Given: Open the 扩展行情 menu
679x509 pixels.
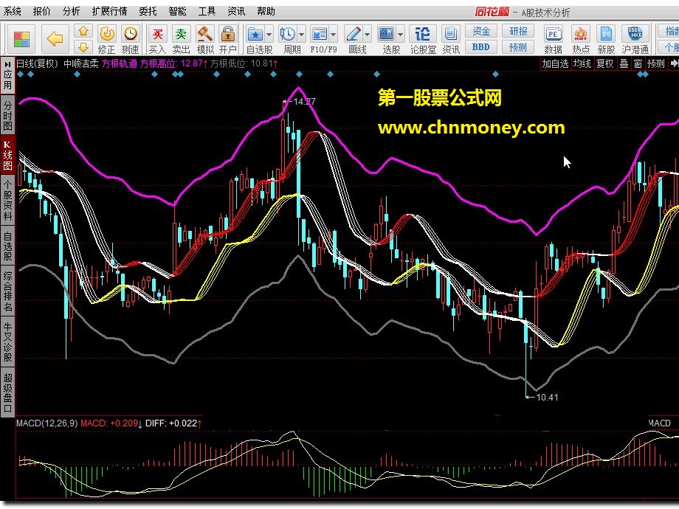Looking at the screenshot, I should [109, 11].
